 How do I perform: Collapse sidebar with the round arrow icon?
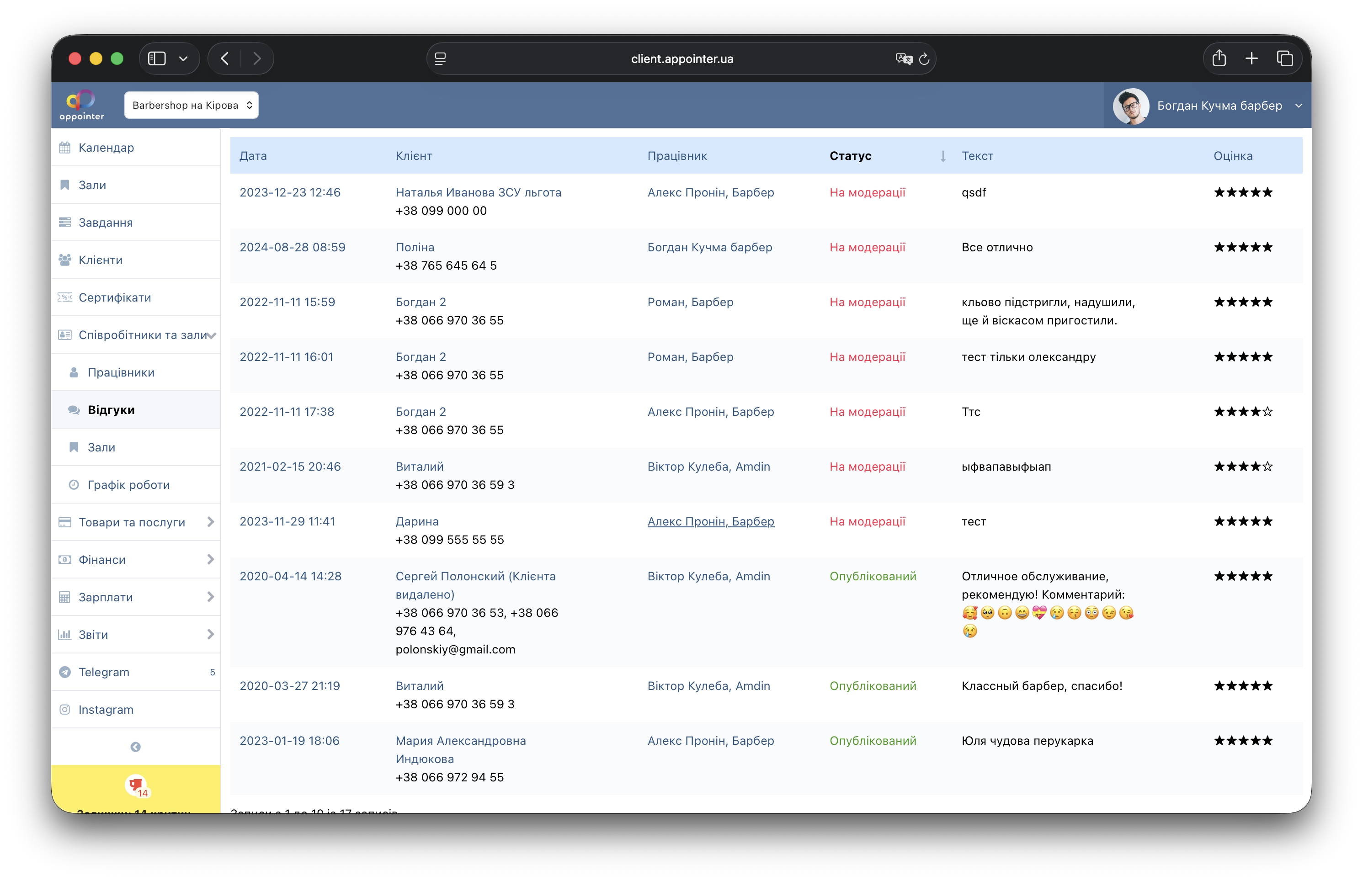point(136,747)
